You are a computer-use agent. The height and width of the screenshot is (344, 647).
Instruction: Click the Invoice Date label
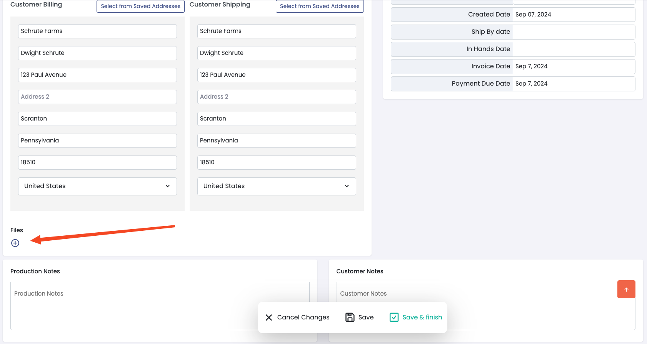tap(491, 66)
